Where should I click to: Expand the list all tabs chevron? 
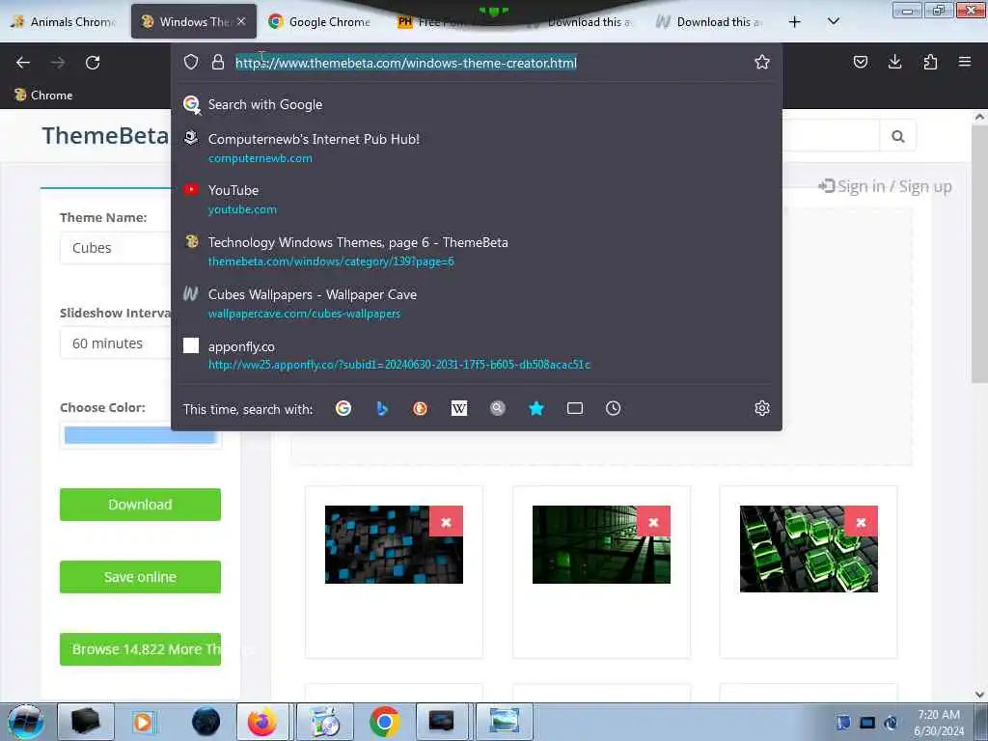click(x=833, y=21)
